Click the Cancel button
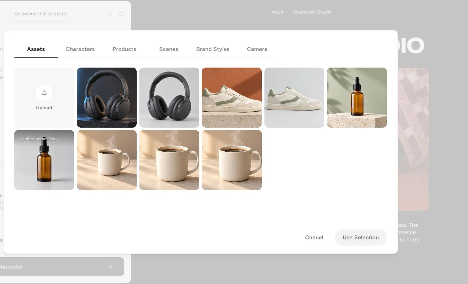 (x=314, y=238)
